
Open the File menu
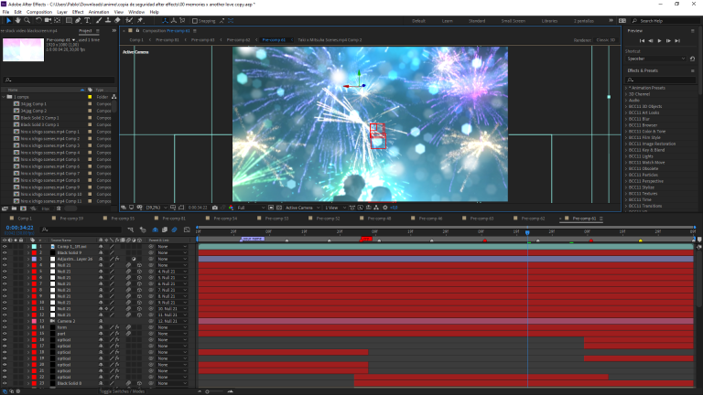tap(5, 12)
